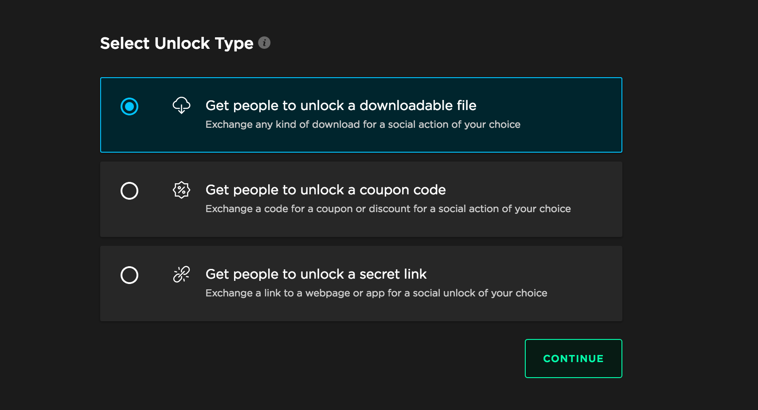
Task: Click the broken chain link icon
Action: point(181,274)
